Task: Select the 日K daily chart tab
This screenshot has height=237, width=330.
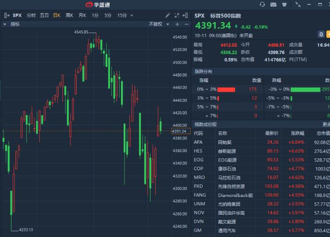Action: pos(57,15)
